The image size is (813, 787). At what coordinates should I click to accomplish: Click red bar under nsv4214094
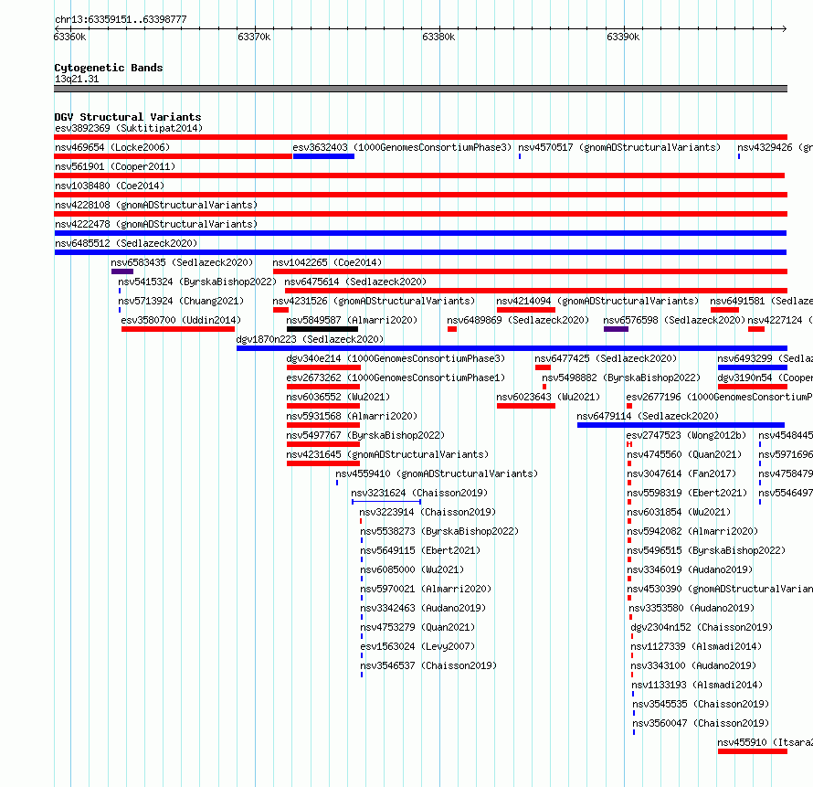pos(526,310)
